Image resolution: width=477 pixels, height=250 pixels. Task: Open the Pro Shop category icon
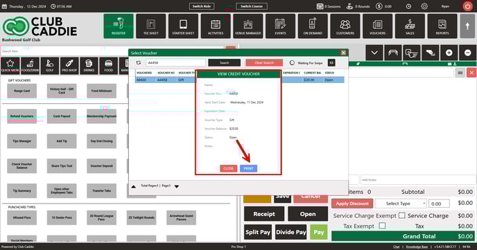[69, 66]
